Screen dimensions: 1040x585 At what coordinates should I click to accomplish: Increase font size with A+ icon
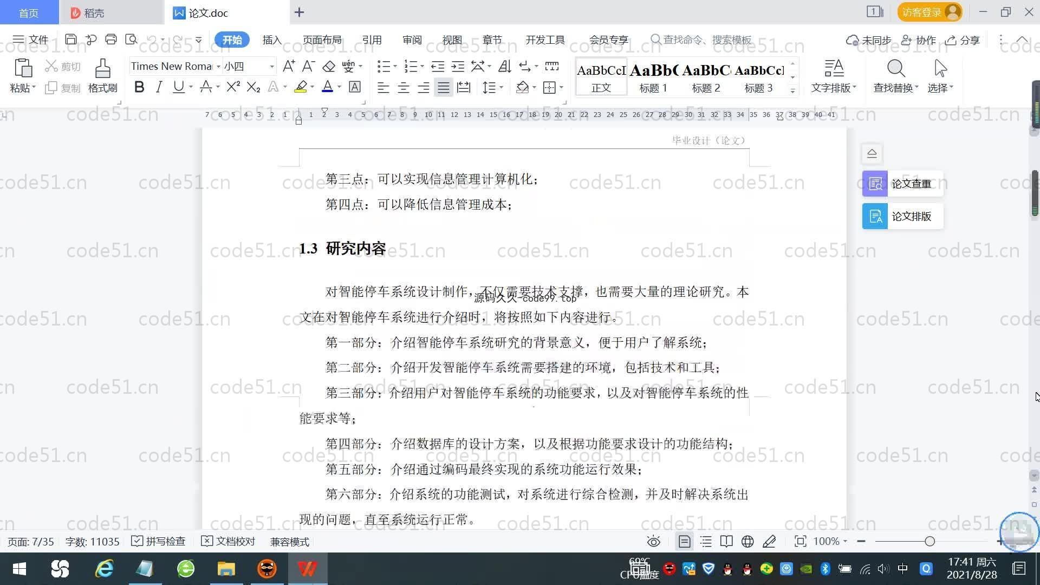click(289, 66)
